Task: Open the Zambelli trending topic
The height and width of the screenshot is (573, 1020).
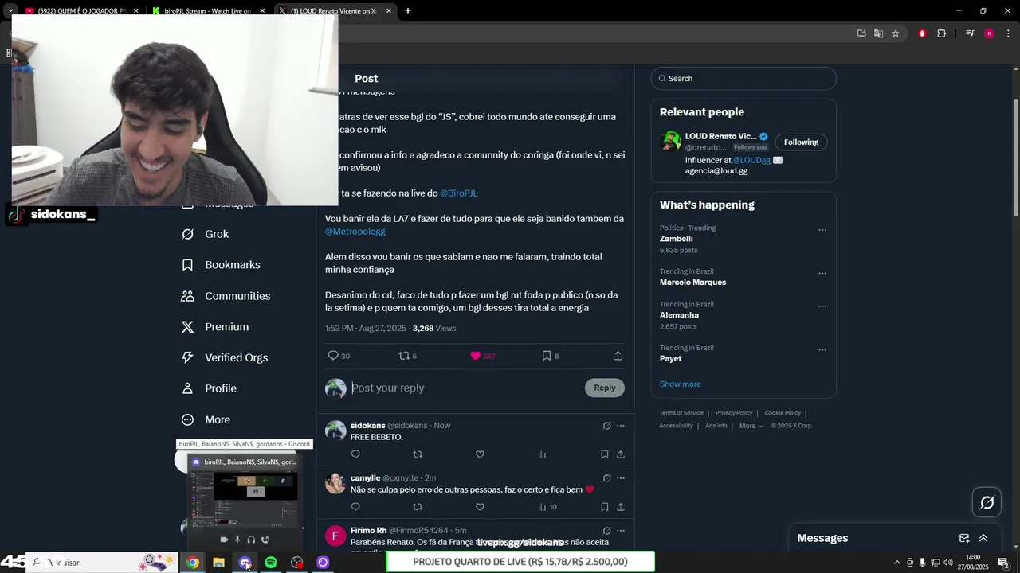Action: (x=677, y=239)
